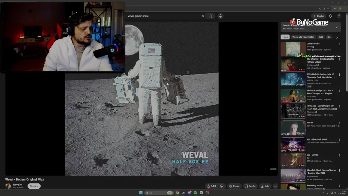The image size is (348, 196).
Task: Open options for Blinding Lights video
Action: tap(339, 59)
